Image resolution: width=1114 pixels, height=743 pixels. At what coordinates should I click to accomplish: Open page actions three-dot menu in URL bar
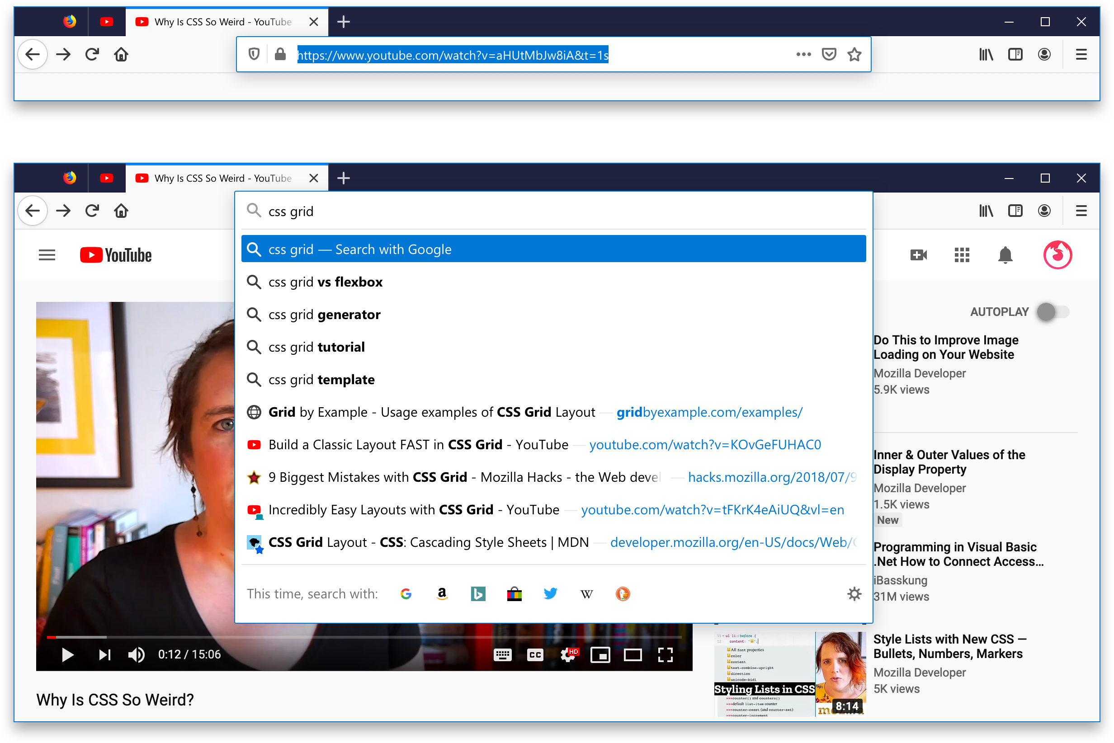pos(803,55)
